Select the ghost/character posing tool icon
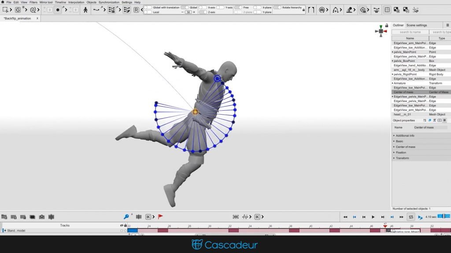This screenshot has width=451, height=253. [x=86, y=9]
